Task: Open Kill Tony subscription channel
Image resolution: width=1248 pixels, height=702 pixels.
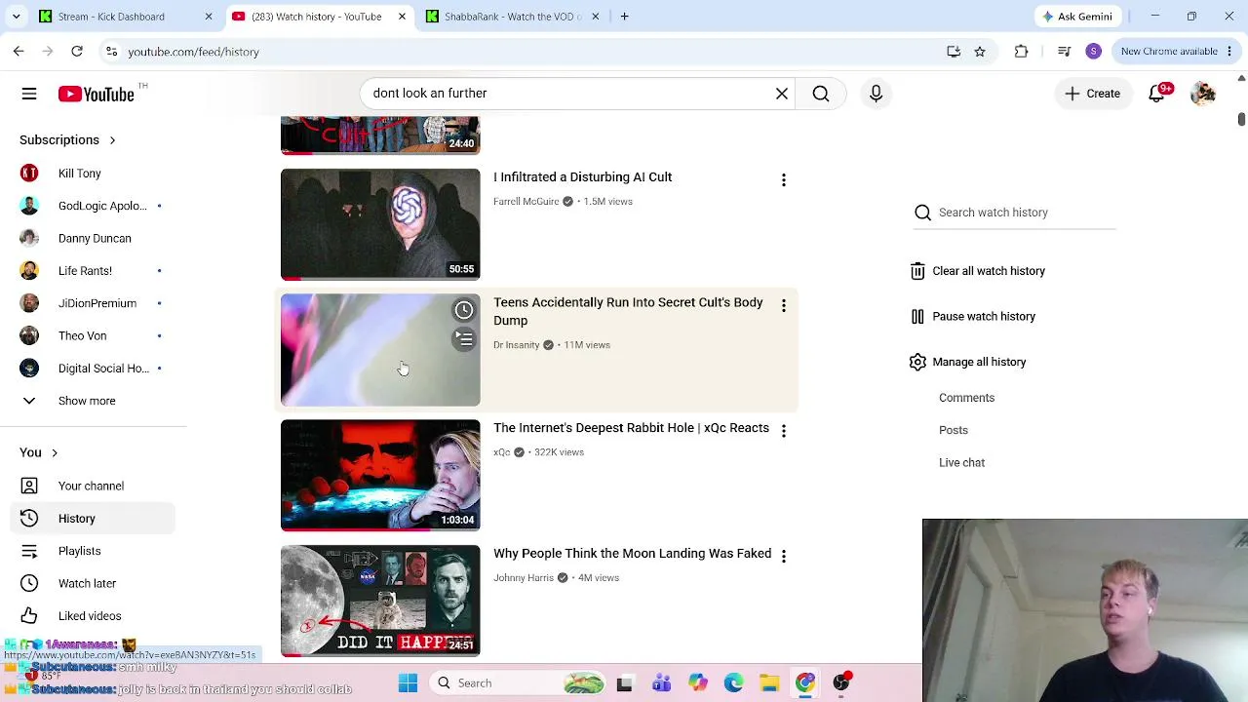Action: [x=94, y=174]
